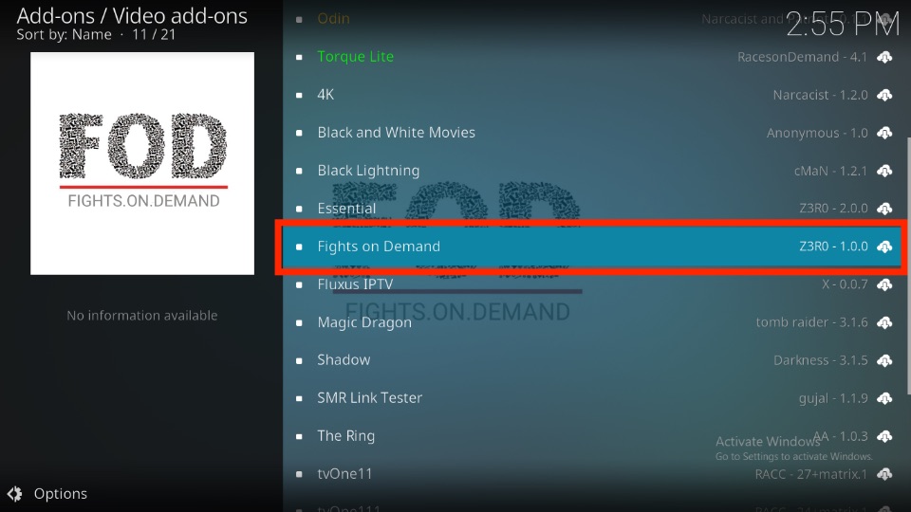Click cloud download icon for Fluxus IPTV
Image resolution: width=911 pixels, height=512 pixels.
[884, 284]
